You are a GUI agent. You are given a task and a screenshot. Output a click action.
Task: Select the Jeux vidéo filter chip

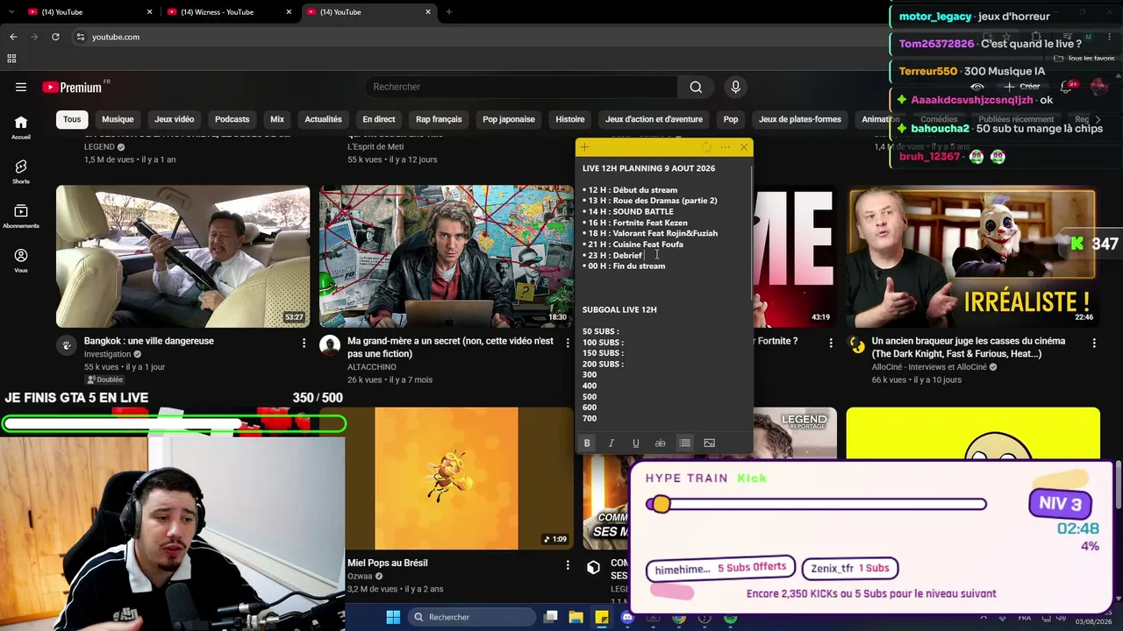(175, 119)
